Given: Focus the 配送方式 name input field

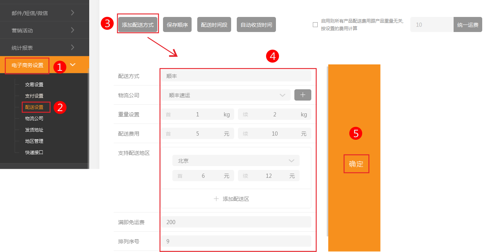Looking at the screenshot, I should click(x=236, y=76).
